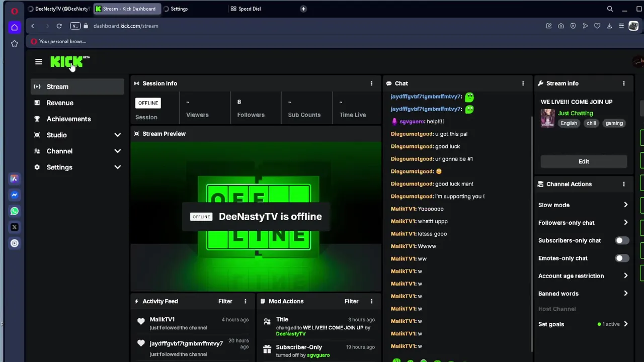Click the Opera logo menu

tap(15, 11)
